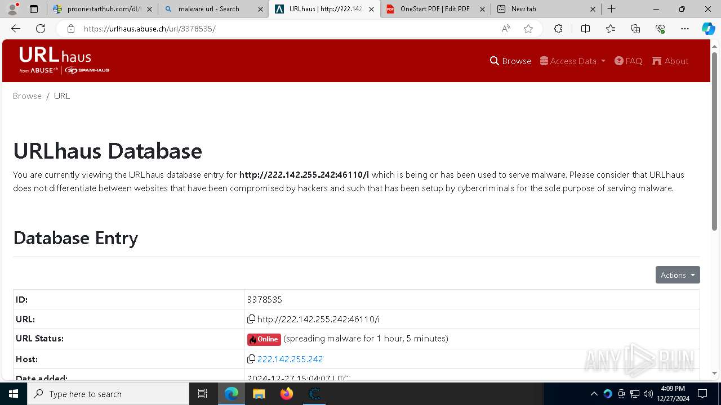Add this page to favorites star
Screen dimensions: 721x405
tap(528, 29)
